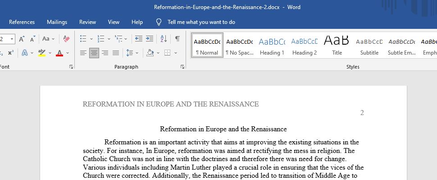The image size is (437, 180).
Task: Expand numbering library dropdown arrow
Action: tap(109, 39)
